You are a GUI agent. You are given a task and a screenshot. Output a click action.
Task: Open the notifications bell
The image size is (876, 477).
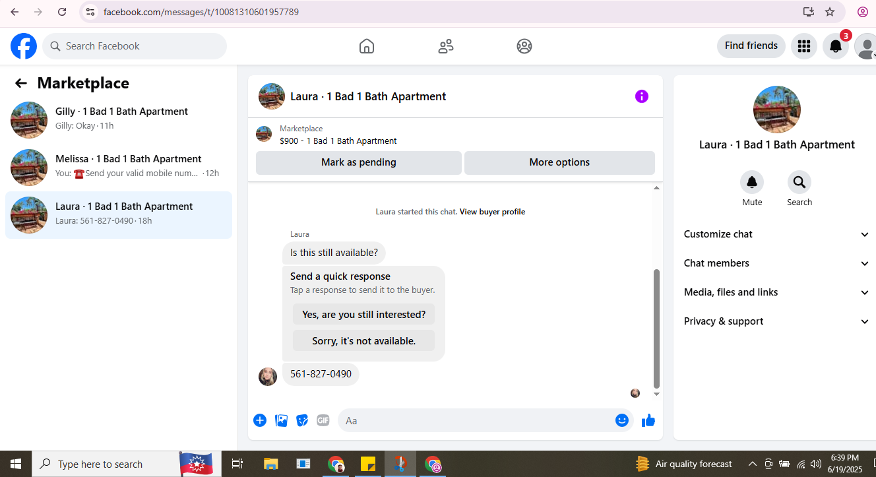[835, 46]
